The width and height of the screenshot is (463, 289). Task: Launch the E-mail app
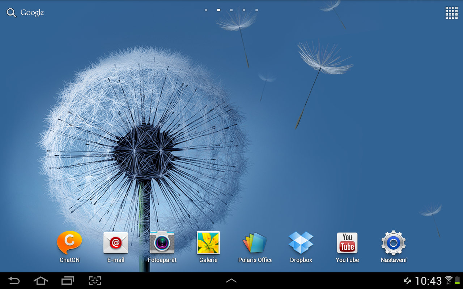pyautogui.click(x=116, y=243)
